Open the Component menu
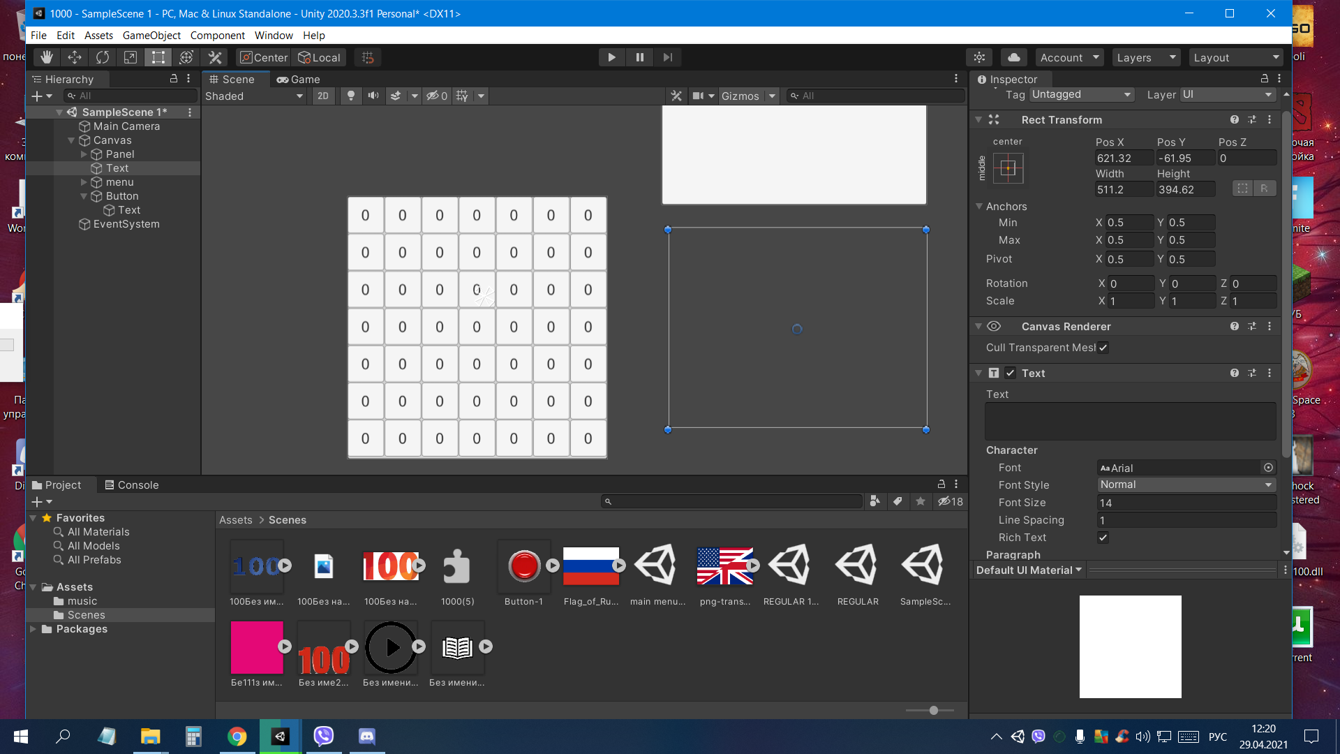Image resolution: width=1340 pixels, height=754 pixels. 217,35
